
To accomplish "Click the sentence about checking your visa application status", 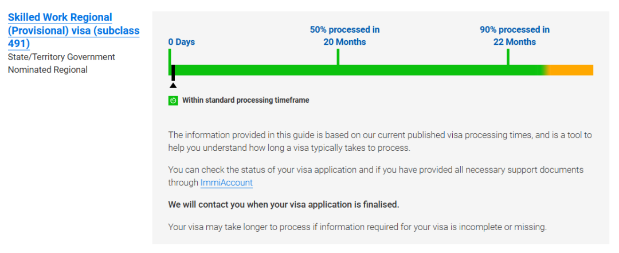I will pyautogui.click(x=376, y=176).
